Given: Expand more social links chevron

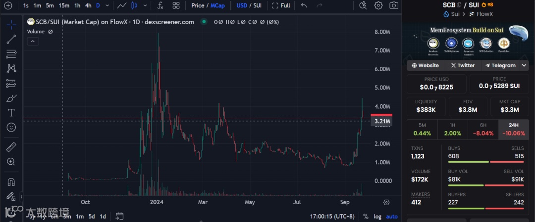Looking at the screenshot, I should click(x=524, y=65).
